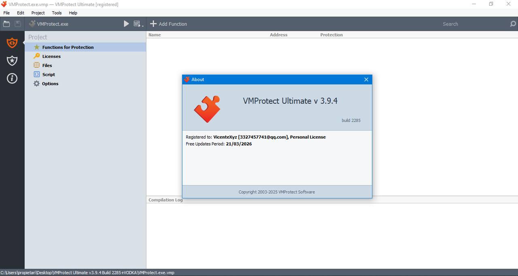Open the Help menu
The width and height of the screenshot is (518, 276).
tap(73, 13)
